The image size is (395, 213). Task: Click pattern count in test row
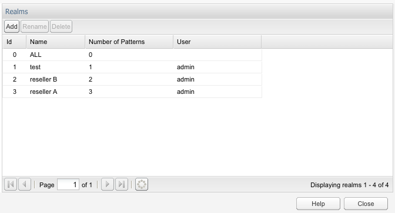(x=91, y=67)
